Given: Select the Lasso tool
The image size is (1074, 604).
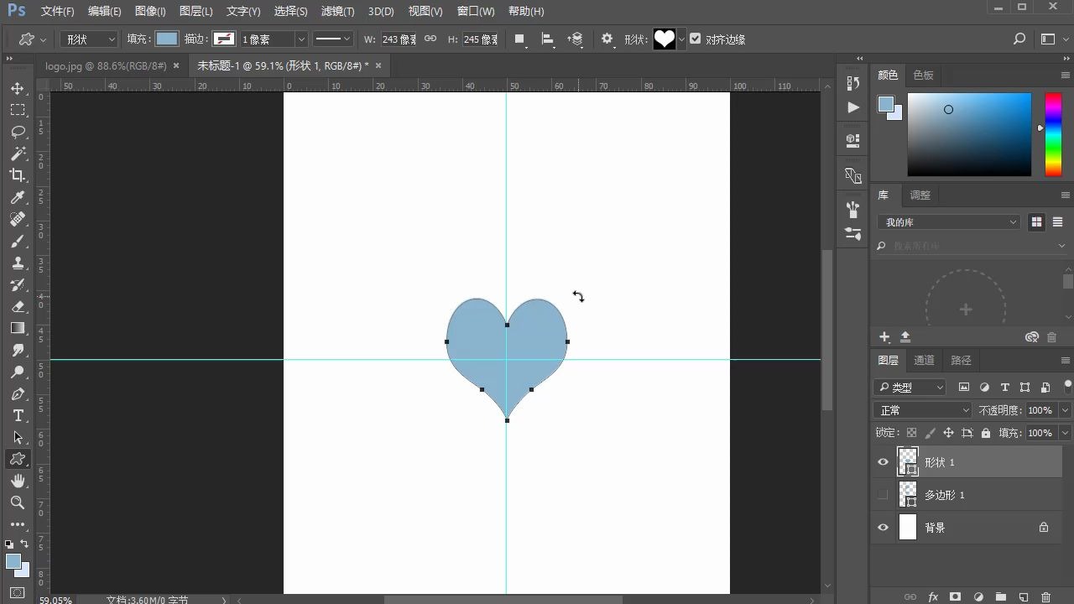Looking at the screenshot, I should [18, 132].
